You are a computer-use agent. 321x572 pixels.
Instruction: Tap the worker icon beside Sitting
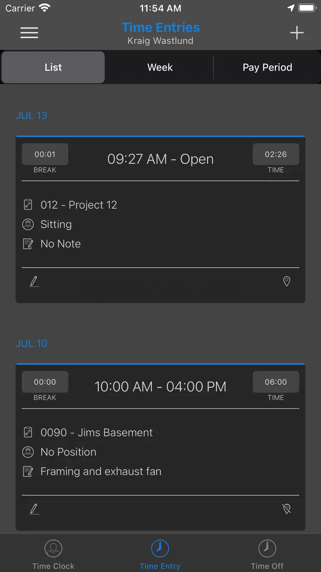coord(28,224)
